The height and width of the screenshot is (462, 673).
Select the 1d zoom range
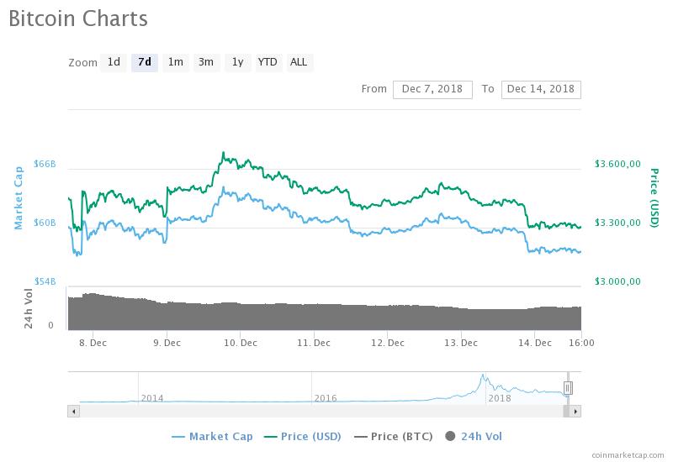(x=114, y=62)
